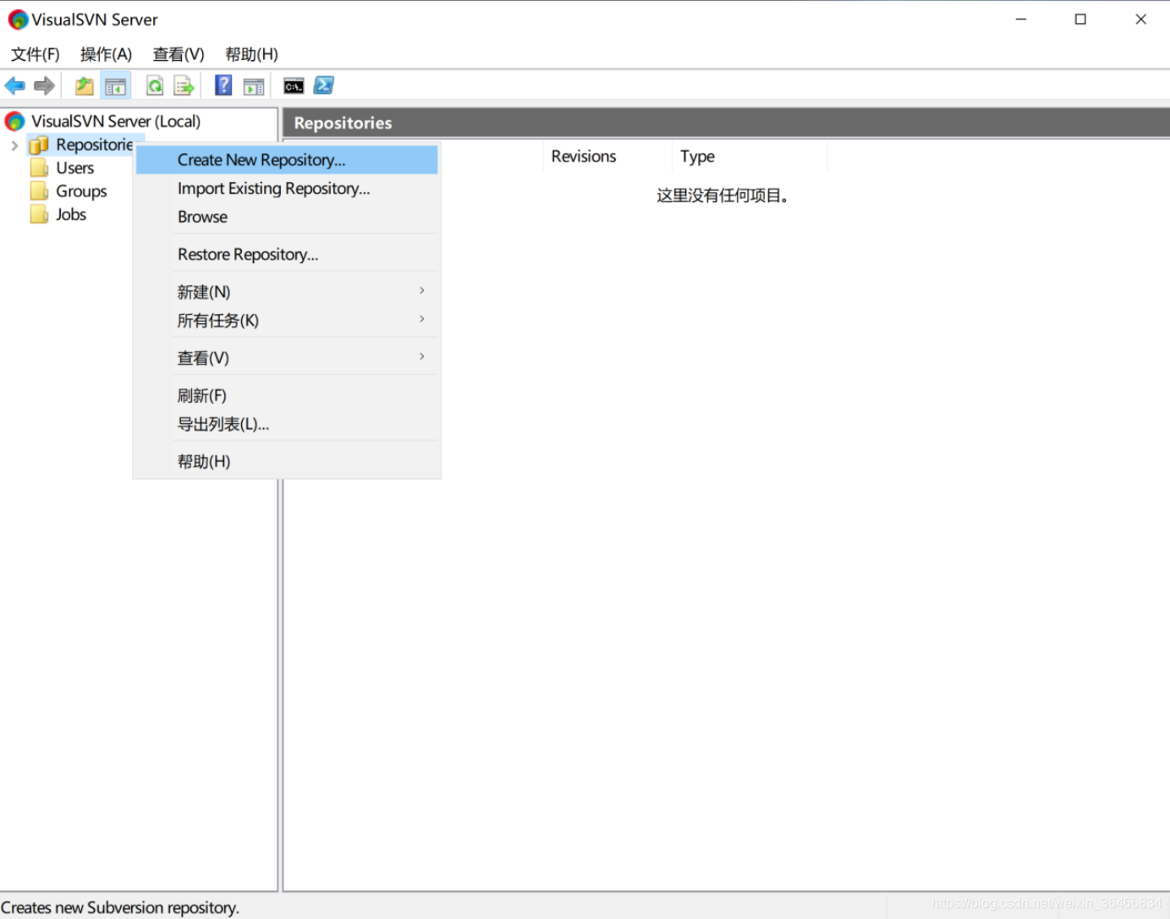The image size is (1170, 919).
Task: Click the gray Forward arrow toolbar icon
Action: [44, 85]
